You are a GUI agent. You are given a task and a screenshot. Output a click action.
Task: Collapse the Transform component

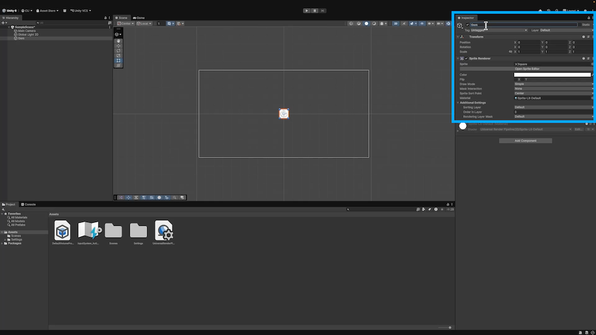coord(458,37)
